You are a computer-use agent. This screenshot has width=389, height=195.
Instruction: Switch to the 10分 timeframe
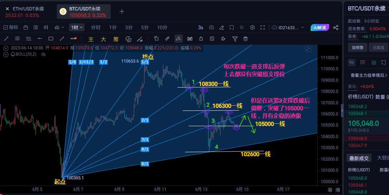point(162,27)
